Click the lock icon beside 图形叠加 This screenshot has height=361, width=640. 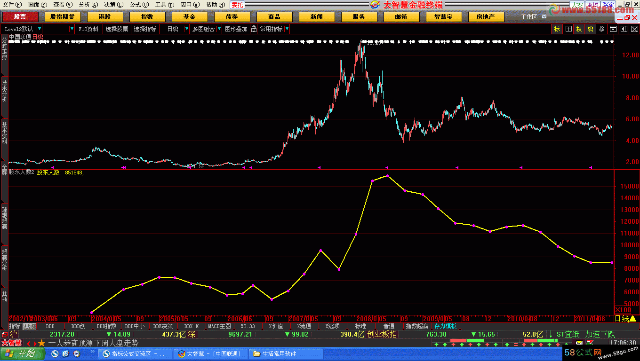[x=254, y=29]
